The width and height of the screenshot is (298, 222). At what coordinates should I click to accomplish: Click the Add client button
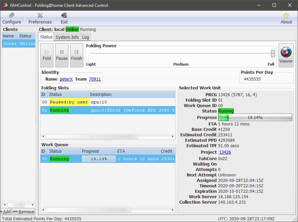click(x=6, y=211)
